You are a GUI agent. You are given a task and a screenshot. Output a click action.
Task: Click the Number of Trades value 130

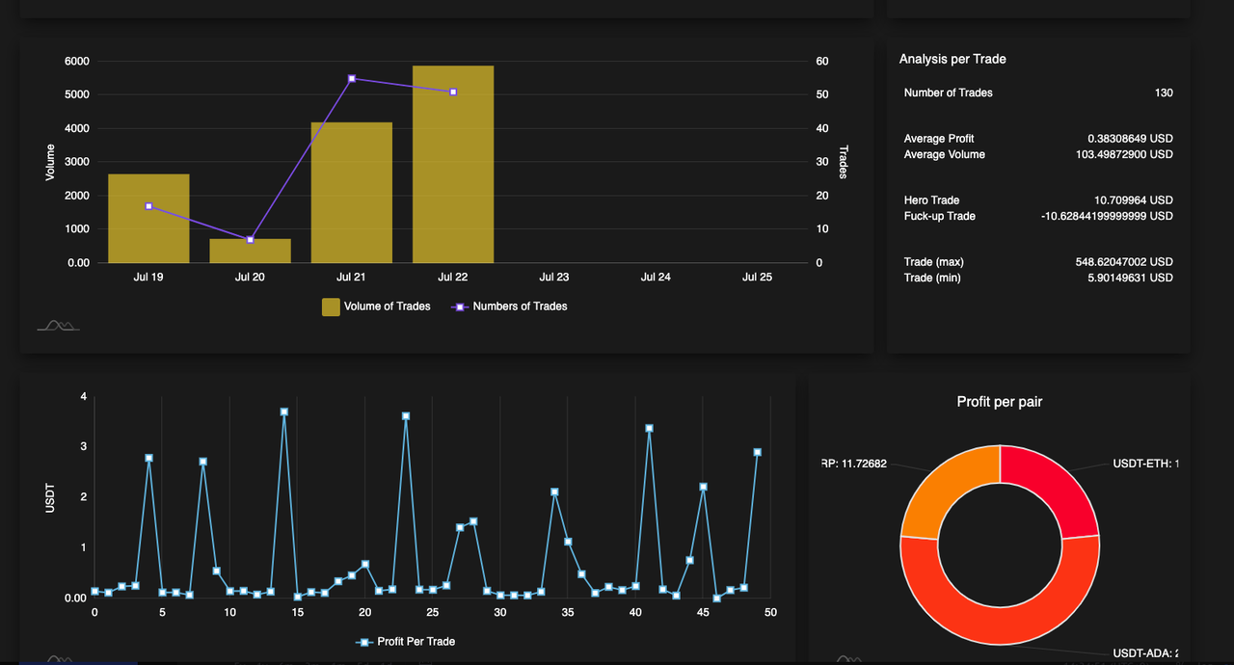point(1164,93)
